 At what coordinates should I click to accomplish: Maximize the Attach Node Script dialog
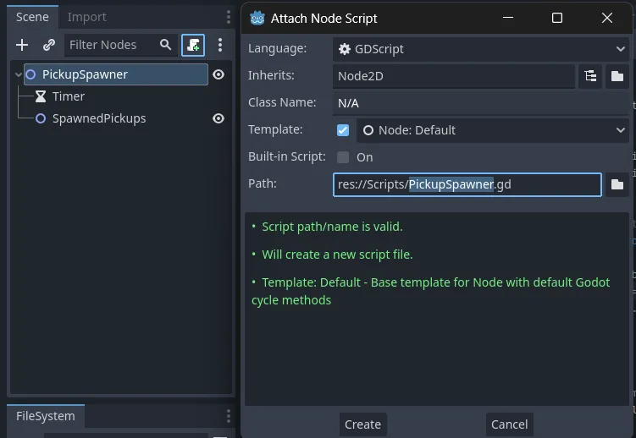[x=557, y=18]
